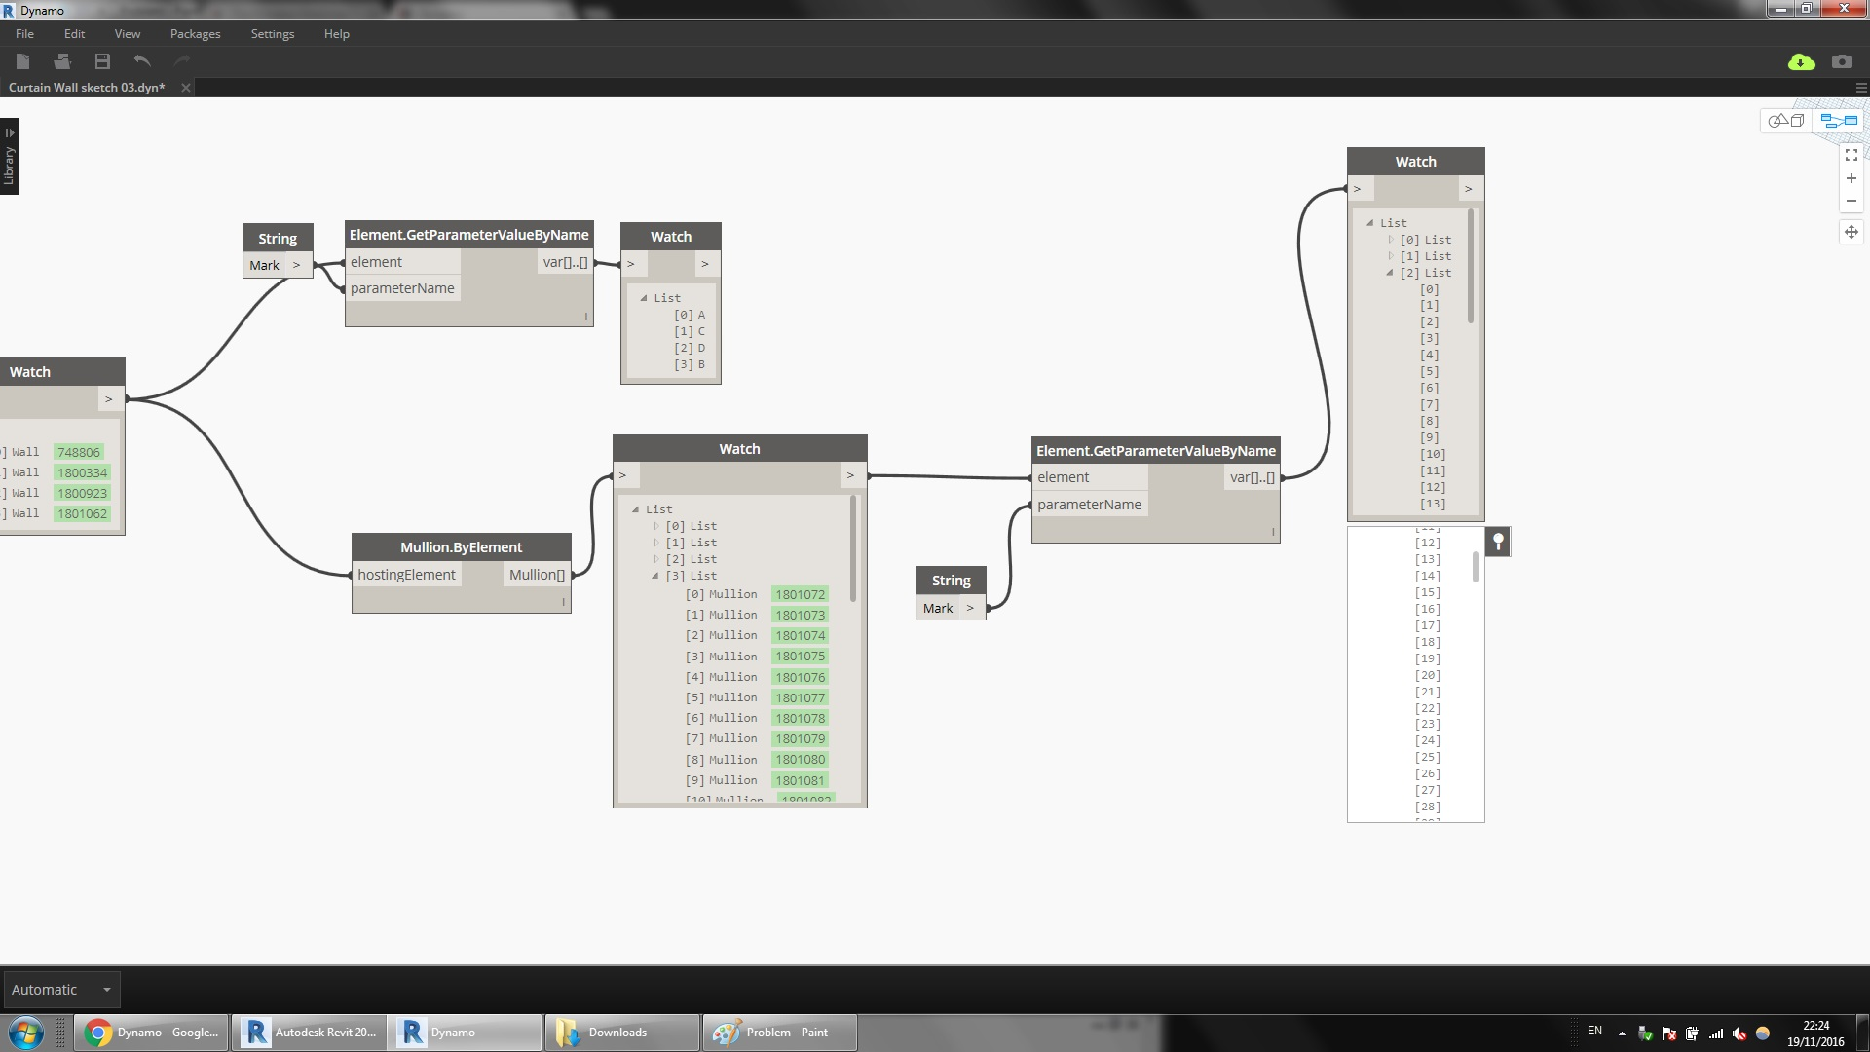
Task: Click element ID 1801072 green link
Action: [x=800, y=594]
